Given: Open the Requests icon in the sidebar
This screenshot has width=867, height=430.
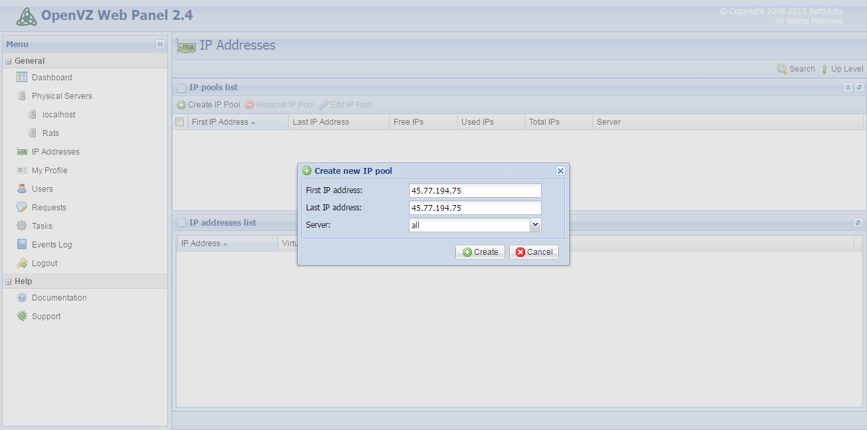Looking at the screenshot, I should pyautogui.click(x=22, y=208).
